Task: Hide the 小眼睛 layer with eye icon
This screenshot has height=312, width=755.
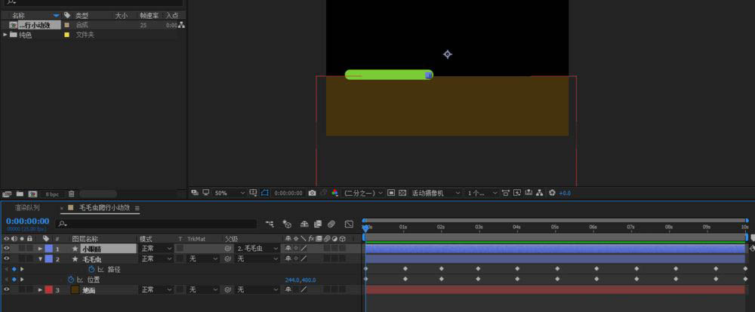Action: point(7,249)
